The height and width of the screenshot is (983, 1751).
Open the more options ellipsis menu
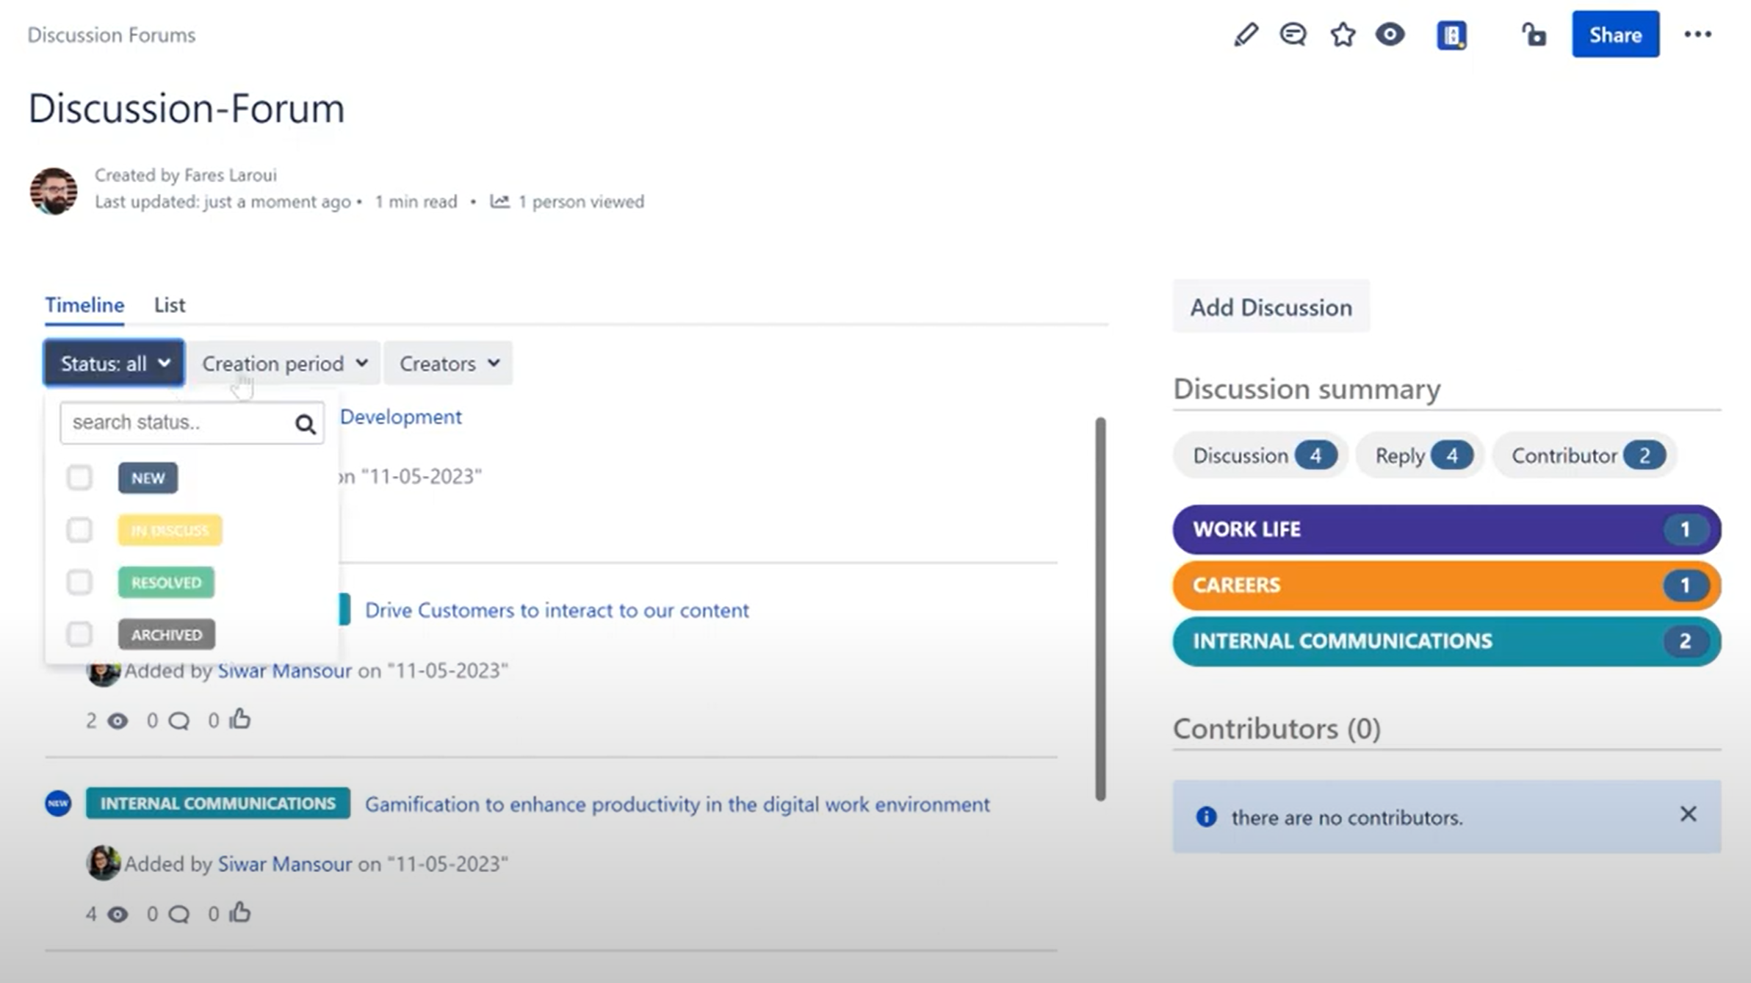point(1697,34)
